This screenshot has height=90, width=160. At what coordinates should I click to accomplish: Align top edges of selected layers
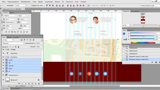pos(47,5)
